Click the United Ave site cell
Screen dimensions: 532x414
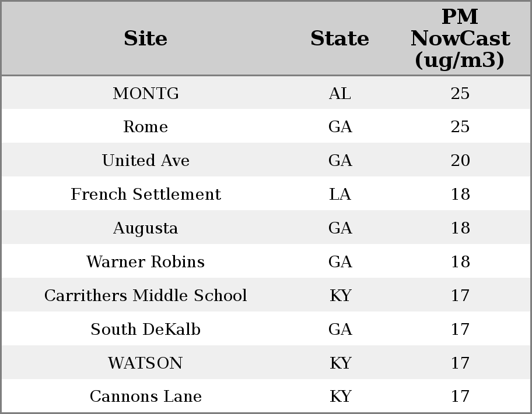point(146,161)
